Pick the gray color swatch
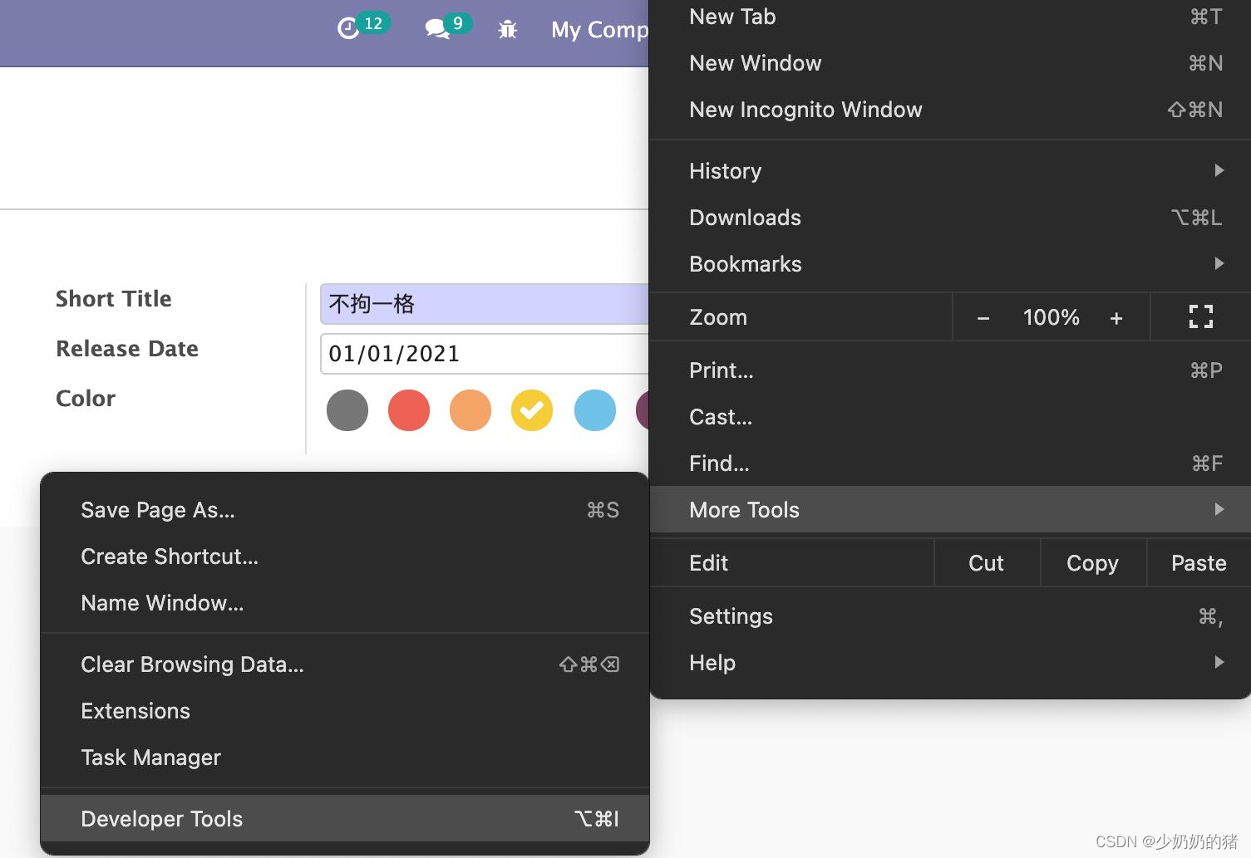The width and height of the screenshot is (1251, 858). (x=347, y=410)
